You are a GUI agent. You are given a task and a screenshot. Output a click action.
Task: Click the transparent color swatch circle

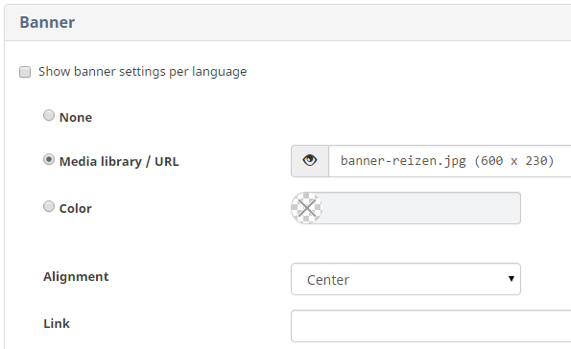(307, 208)
